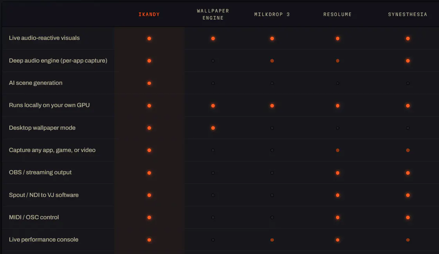Select the MIDI / OSC control row label
Screen dimensions: 439x254
[x=34, y=217]
